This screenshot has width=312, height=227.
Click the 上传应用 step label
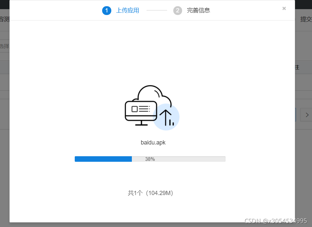click(x=128, y=10)
